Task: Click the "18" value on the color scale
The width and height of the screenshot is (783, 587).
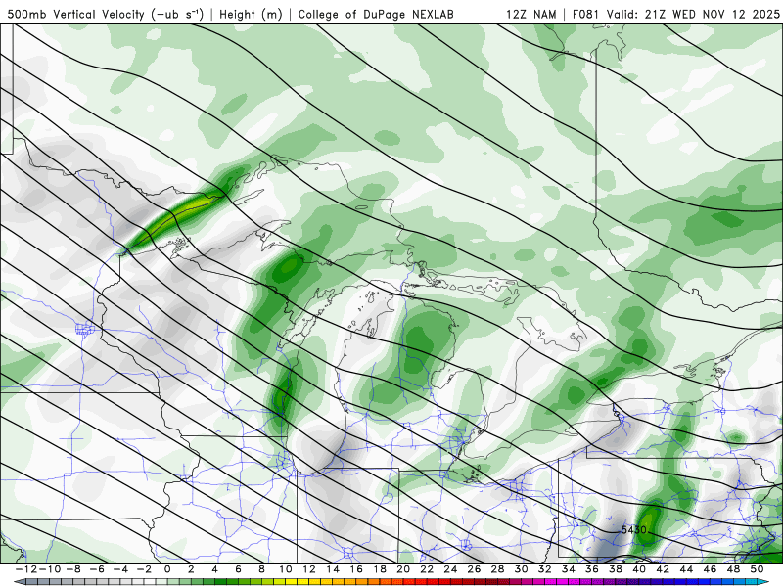Action: (380, 569)
